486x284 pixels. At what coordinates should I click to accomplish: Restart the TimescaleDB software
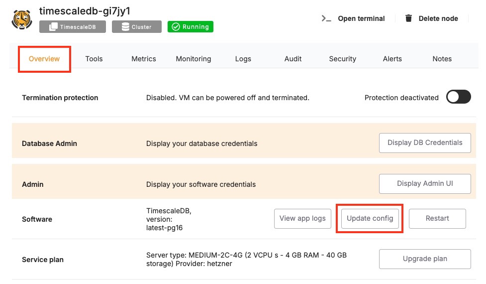[x=437, y=218]
